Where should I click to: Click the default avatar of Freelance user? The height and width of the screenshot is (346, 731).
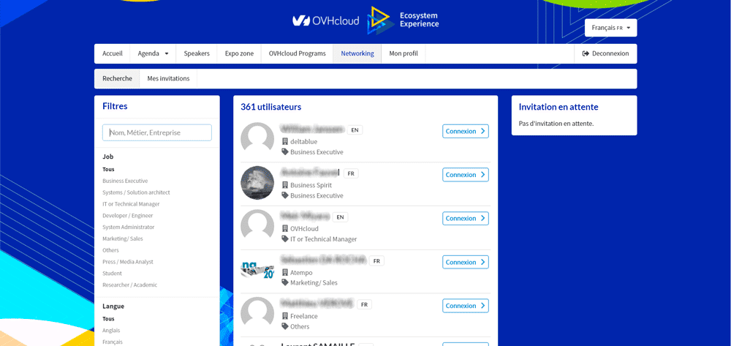[257, 313]
